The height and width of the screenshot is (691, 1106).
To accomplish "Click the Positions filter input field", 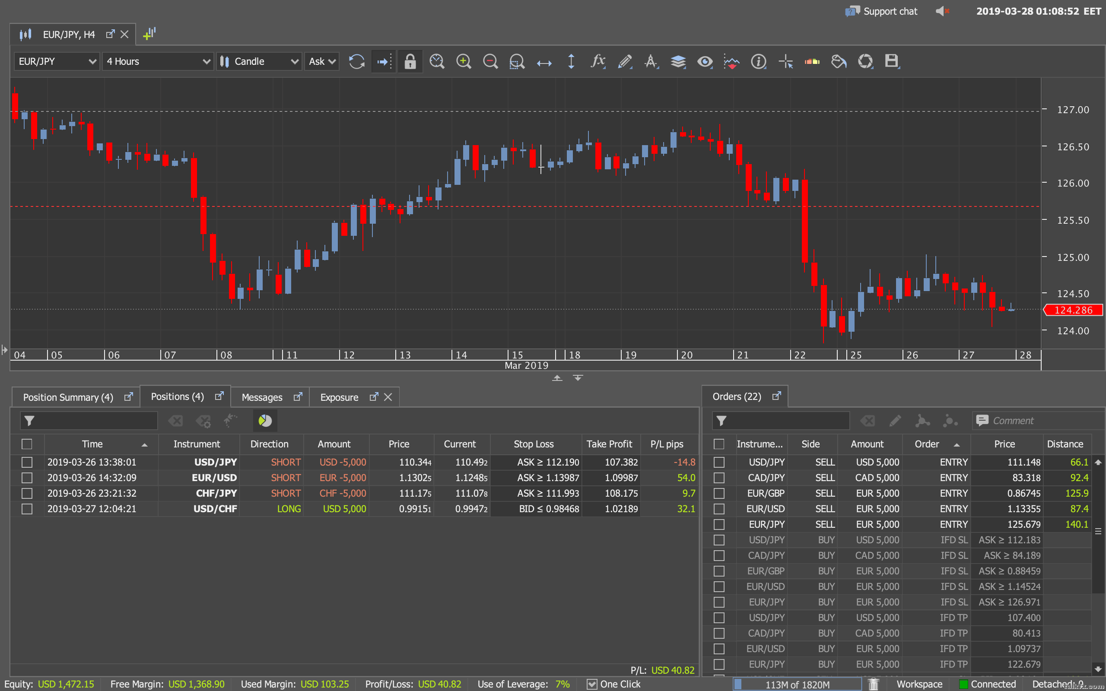I will point(89,421).
